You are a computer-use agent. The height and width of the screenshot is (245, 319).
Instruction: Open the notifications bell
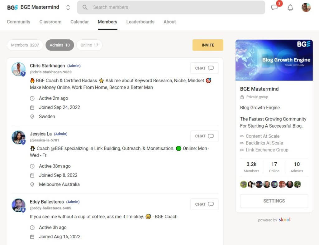[290, 7]
